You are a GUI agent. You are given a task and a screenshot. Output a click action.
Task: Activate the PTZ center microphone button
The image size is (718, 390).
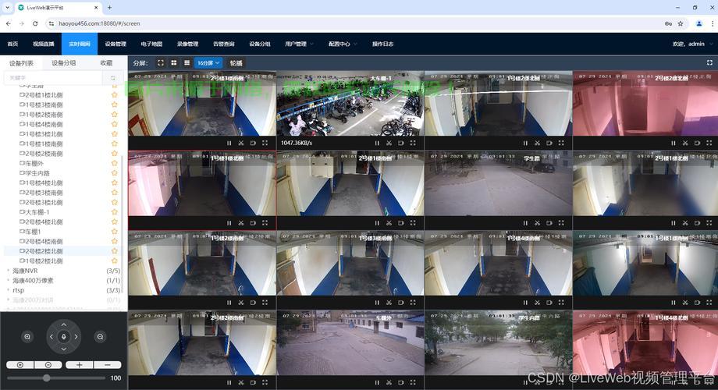tap(64, 336)
